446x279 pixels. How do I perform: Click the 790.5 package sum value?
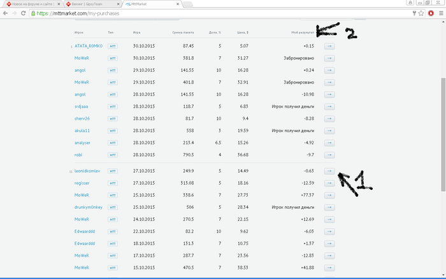click(189, 155)
